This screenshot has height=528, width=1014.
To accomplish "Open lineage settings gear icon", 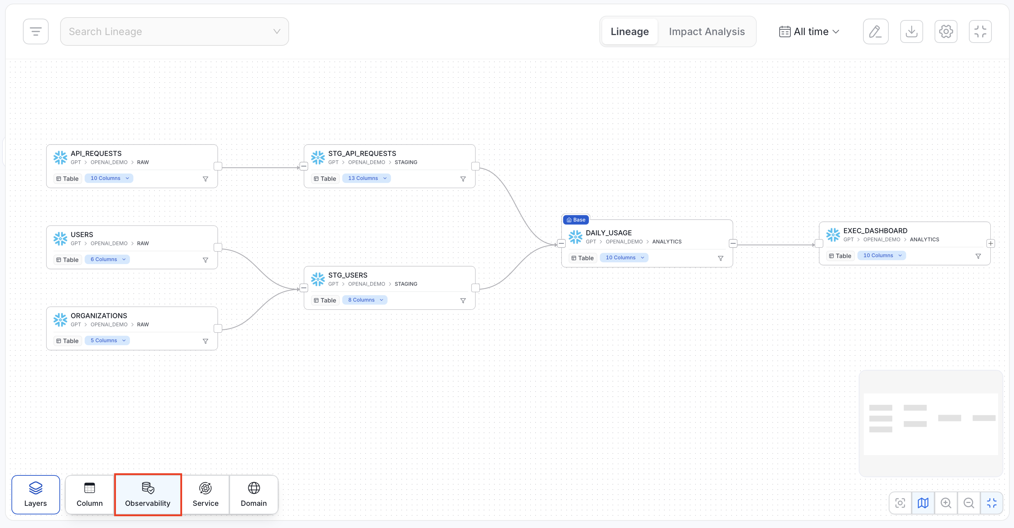I will pos(946,31).
